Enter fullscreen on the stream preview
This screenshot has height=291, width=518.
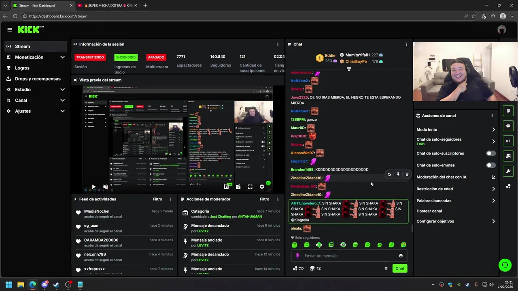click(250, 187)
